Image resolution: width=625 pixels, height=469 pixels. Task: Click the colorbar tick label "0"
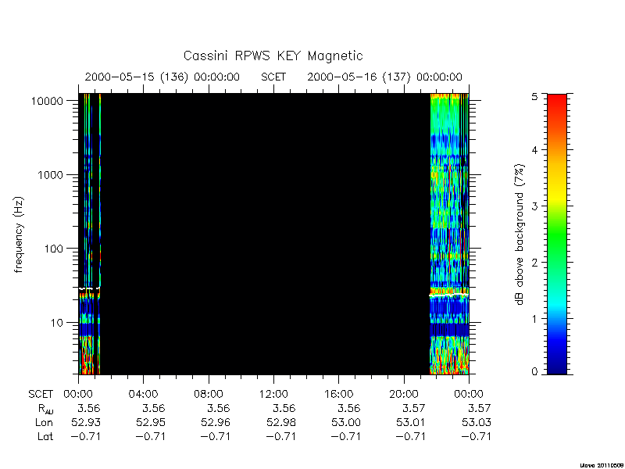click(x=534, y=372)
